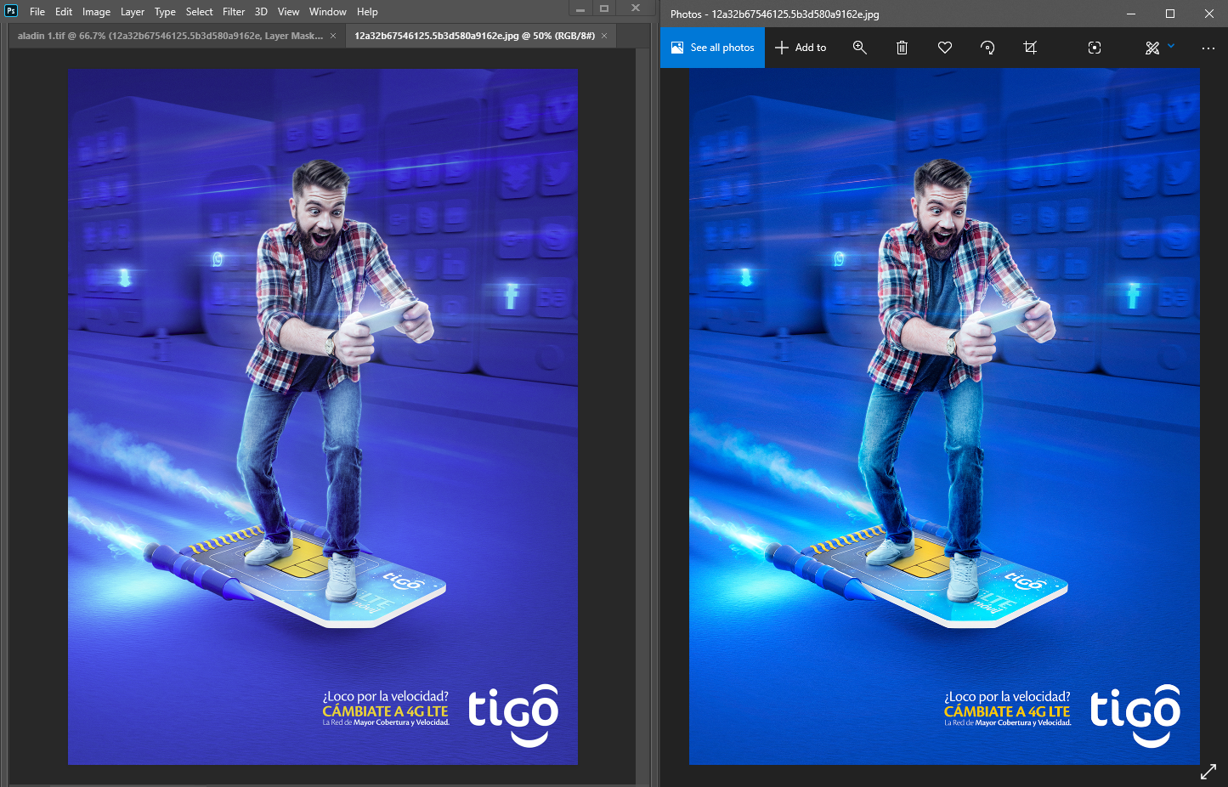Viewport: 1228px width, 787px height.
Task: Close the aladin 1.tif document tab
Action: [333, 36]
